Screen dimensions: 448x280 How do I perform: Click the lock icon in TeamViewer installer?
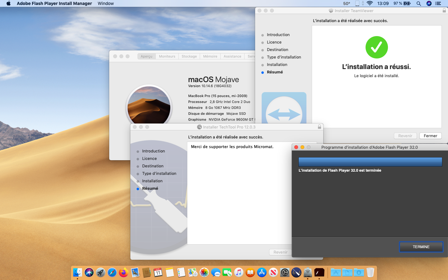point(444,11)
